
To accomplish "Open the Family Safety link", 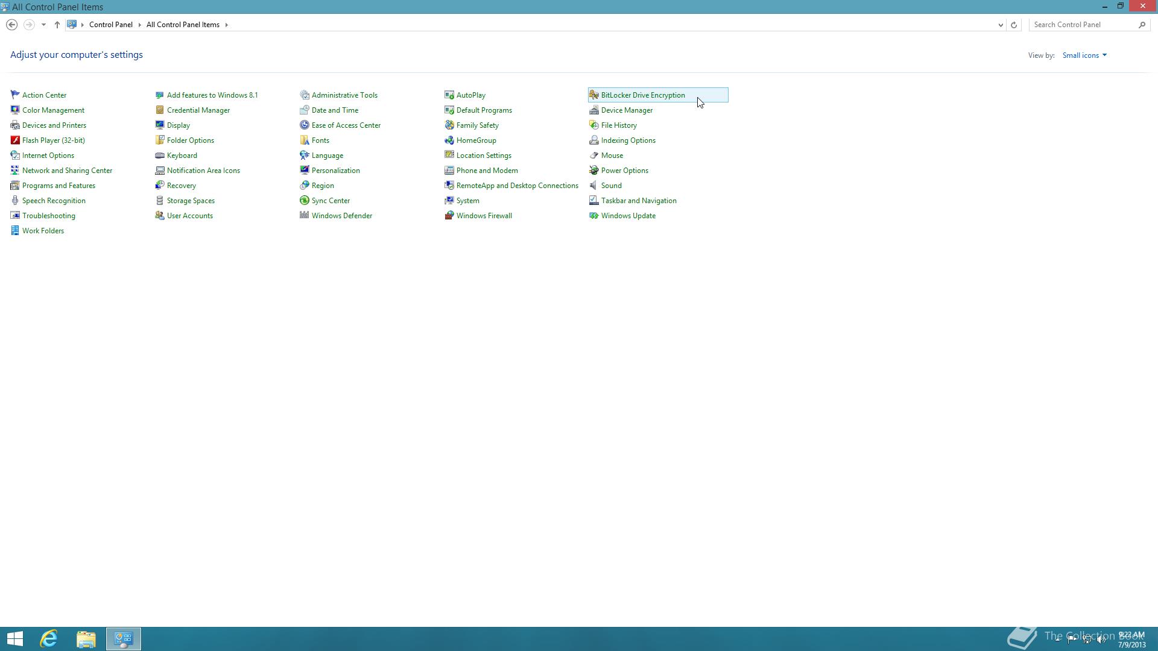I will 478,125.
